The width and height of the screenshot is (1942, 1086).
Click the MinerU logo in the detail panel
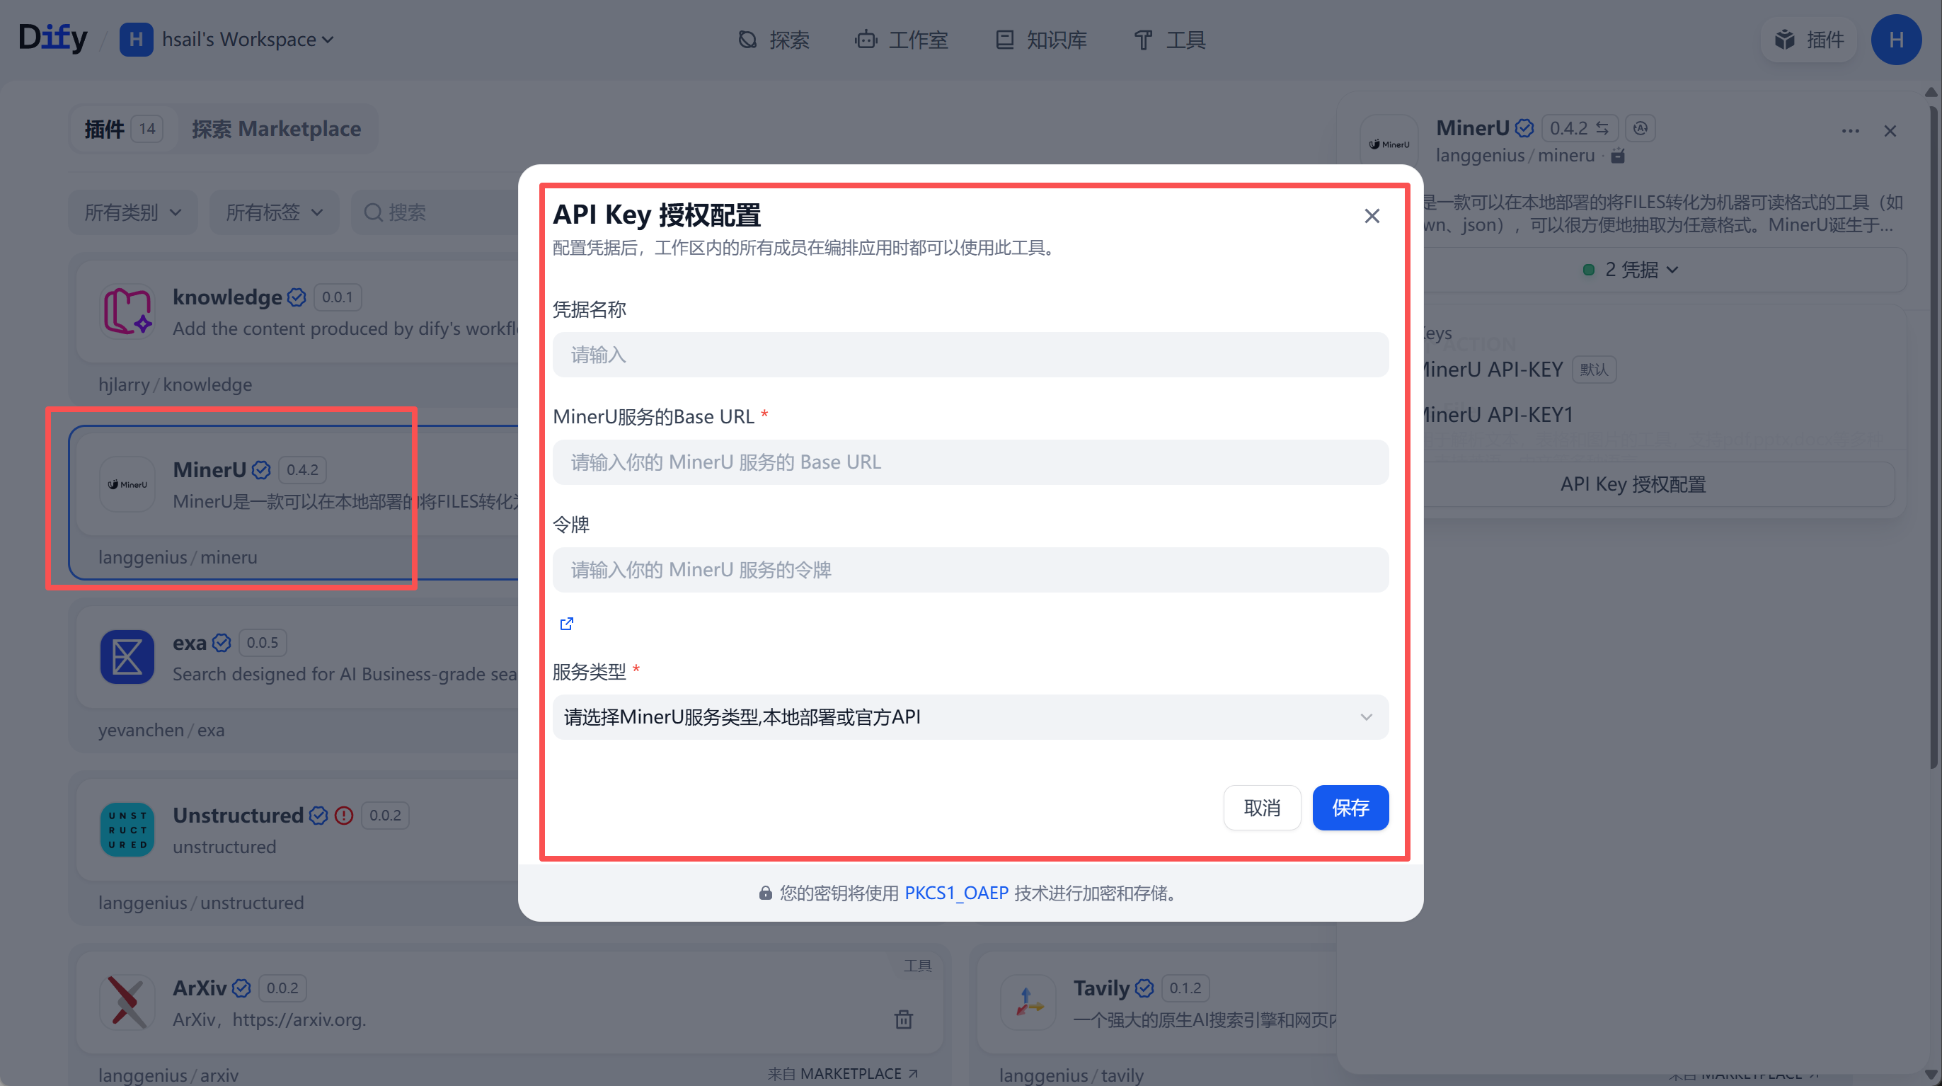tap(1389, 143)
